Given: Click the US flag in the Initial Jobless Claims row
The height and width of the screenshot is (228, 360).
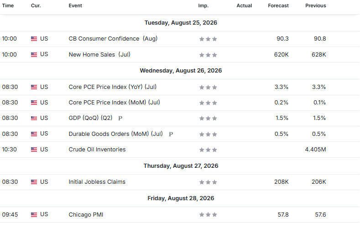Looking at the screenshot, I should 34,182.
